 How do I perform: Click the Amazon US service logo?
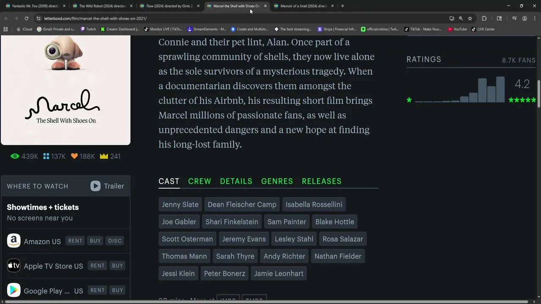pyautogui.click(x=14, y=241)
